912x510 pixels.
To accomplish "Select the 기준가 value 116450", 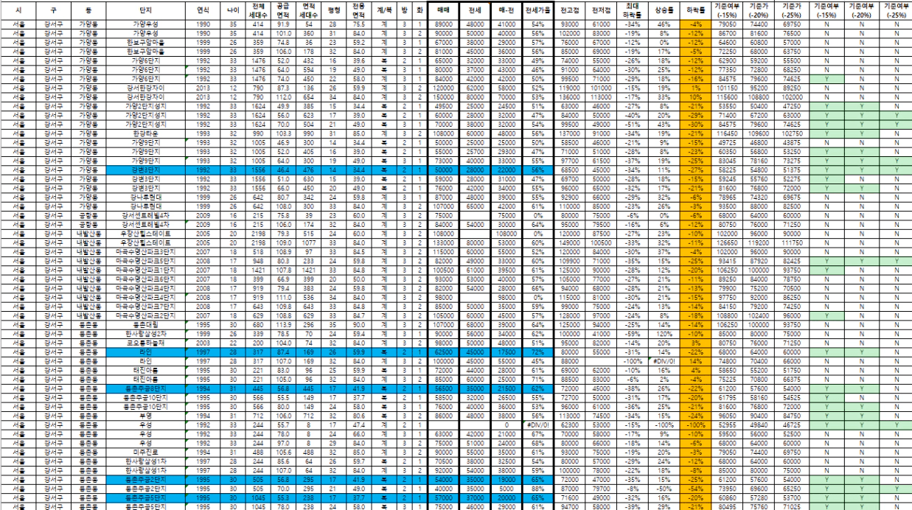I will coord(729,135).
